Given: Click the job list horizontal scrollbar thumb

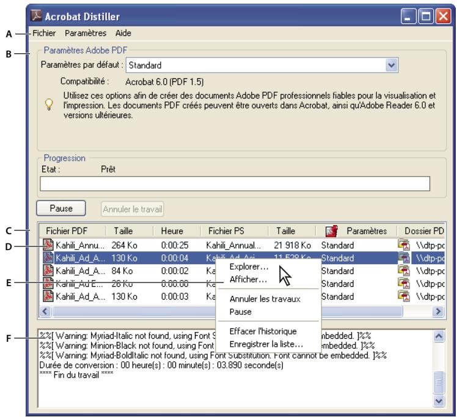Looking at the screenshot, I should pyautogui.click(x=227, y=311).
